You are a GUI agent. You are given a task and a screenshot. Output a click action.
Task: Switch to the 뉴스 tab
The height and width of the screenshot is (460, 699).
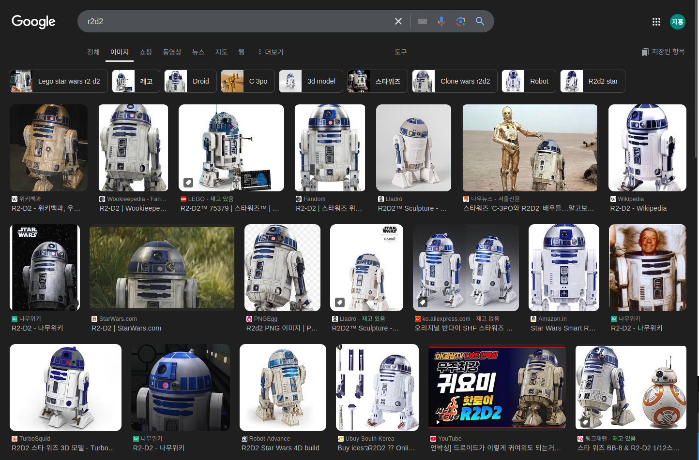[x=198, y=52]
